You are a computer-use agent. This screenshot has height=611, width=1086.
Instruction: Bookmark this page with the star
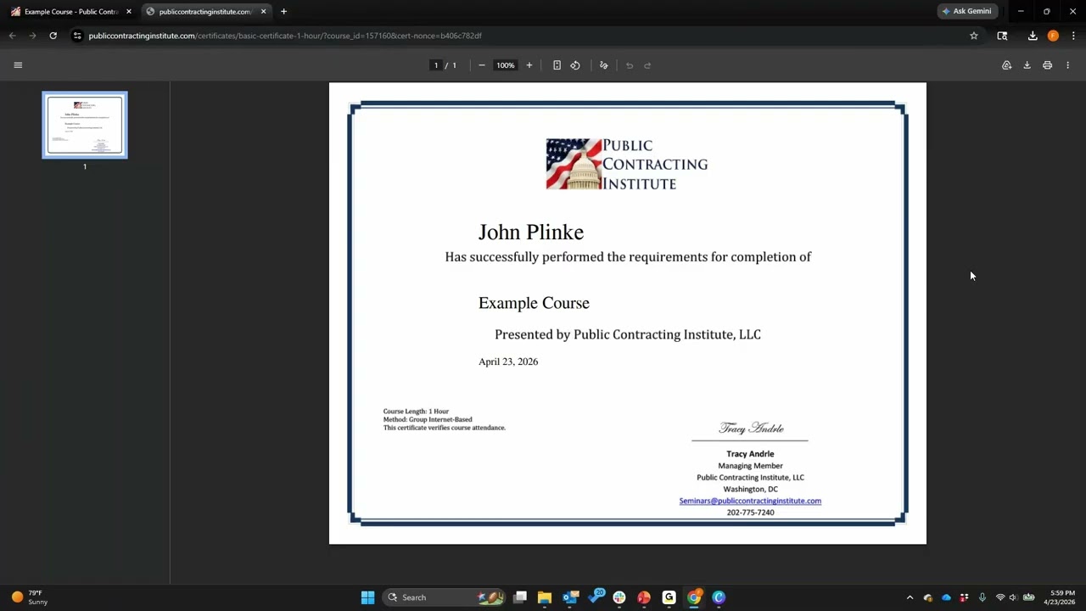tap(974, 36)
